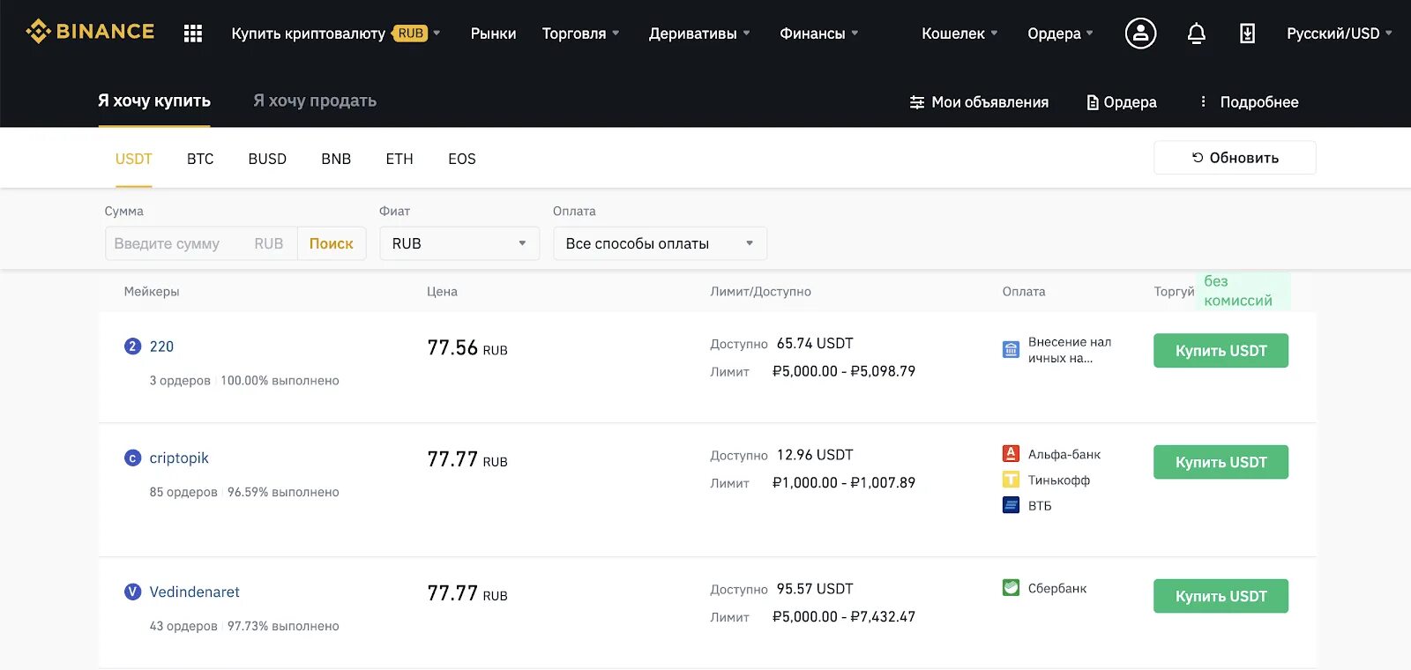Expand the Деривативы dropdown
Viewport: 1411px width, 670px height.
pyautogui.click(x=699, y=33)
